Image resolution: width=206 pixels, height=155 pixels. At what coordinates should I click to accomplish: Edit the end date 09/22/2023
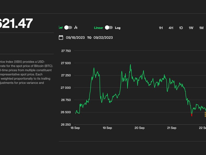(x=103, y=38)
